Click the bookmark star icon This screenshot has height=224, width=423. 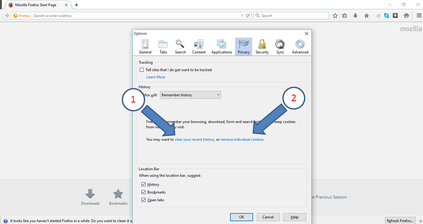tap(335, 15)
